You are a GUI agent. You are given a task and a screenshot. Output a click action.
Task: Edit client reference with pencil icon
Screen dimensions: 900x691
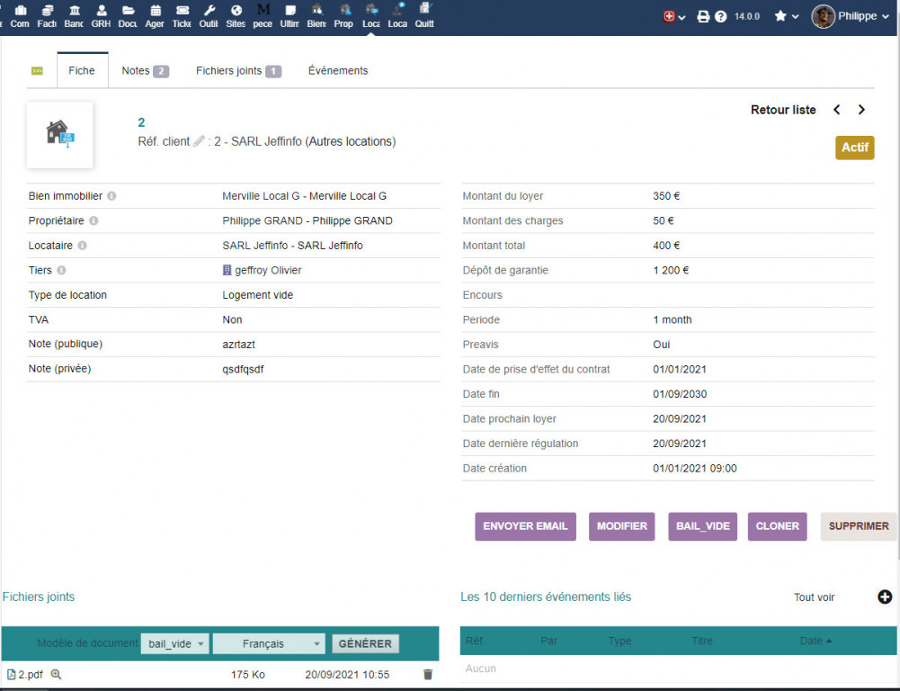(x=199, y=141)
